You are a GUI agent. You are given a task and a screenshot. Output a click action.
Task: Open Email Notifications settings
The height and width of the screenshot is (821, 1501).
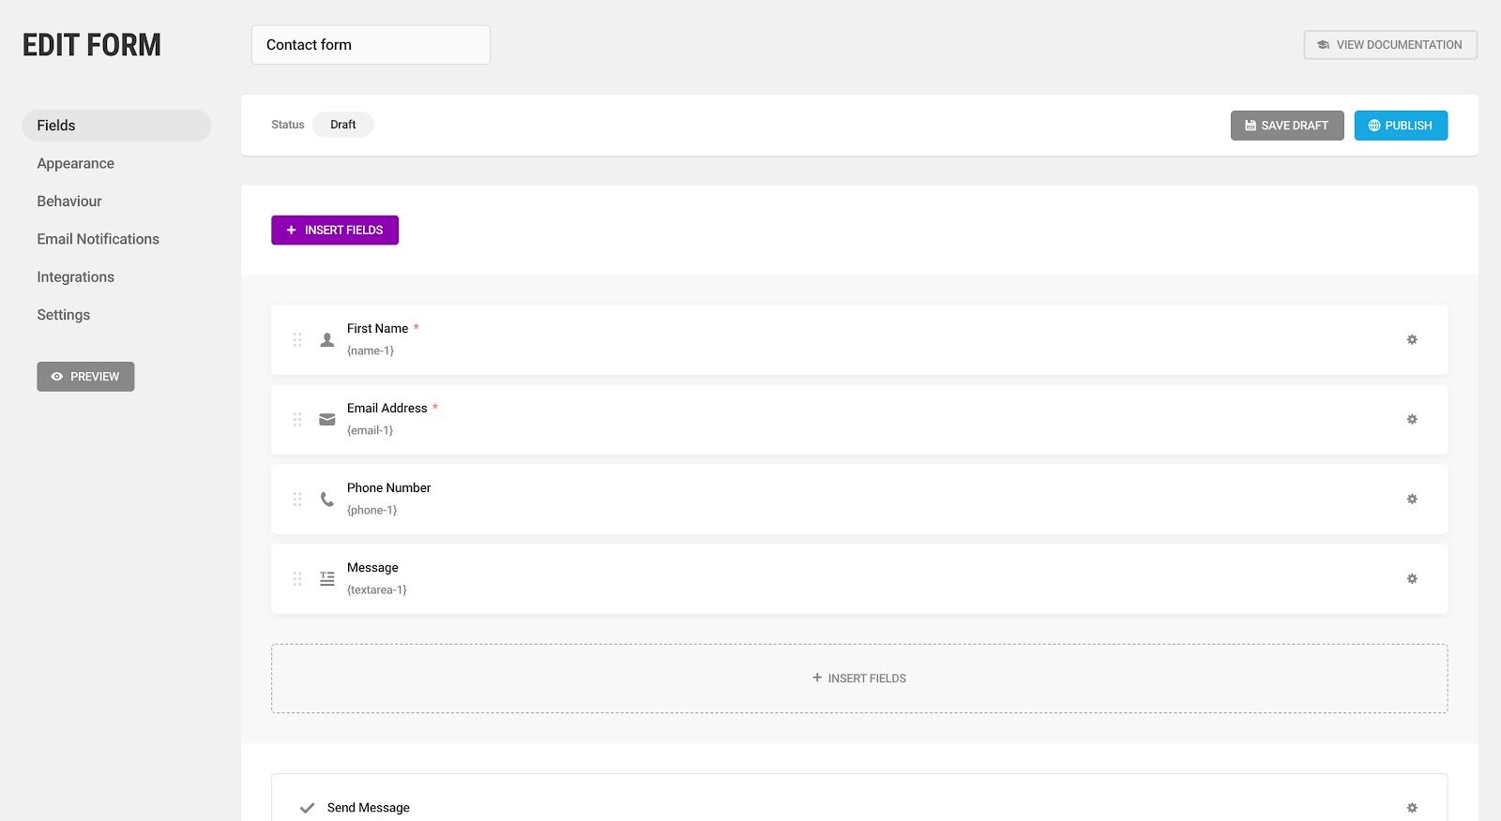(x=98, y=239)
